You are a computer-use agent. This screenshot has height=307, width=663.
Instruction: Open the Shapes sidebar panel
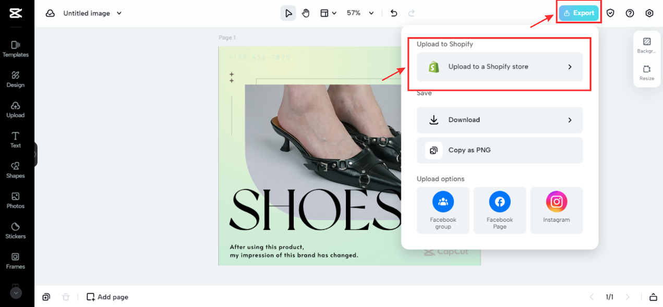click(x=16, y=170)
